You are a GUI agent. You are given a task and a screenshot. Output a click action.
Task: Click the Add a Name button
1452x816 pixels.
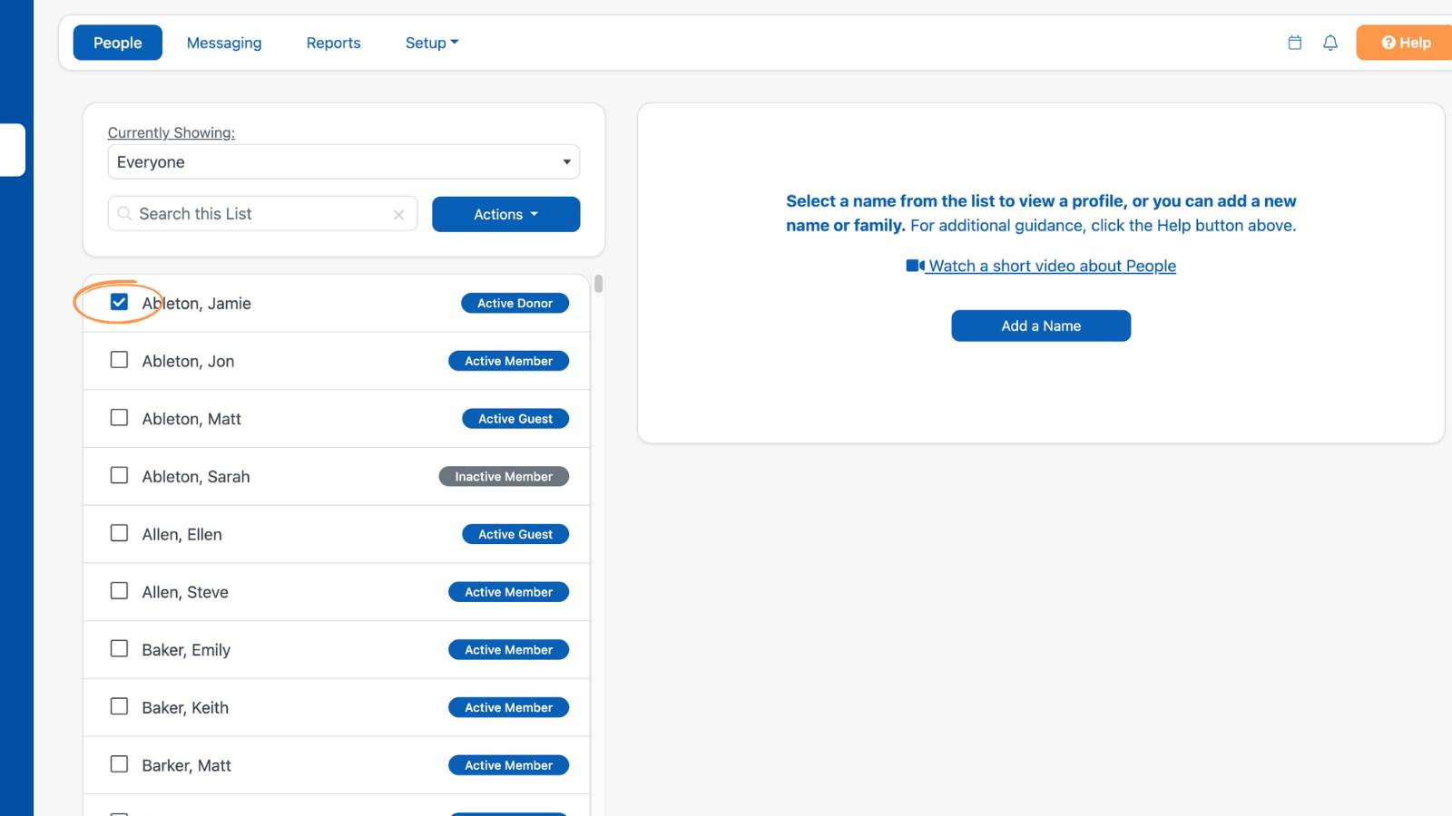click(1041, 326)
